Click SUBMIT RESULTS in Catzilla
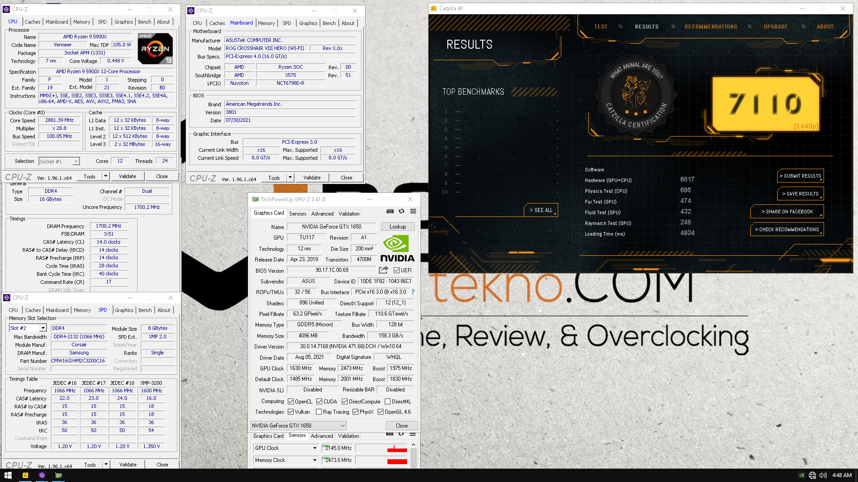Viewport: 858px width, 482px height. click(x=800, y=176)
